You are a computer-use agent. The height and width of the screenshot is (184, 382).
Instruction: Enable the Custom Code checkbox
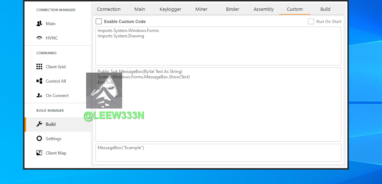(x=99, y=22)
